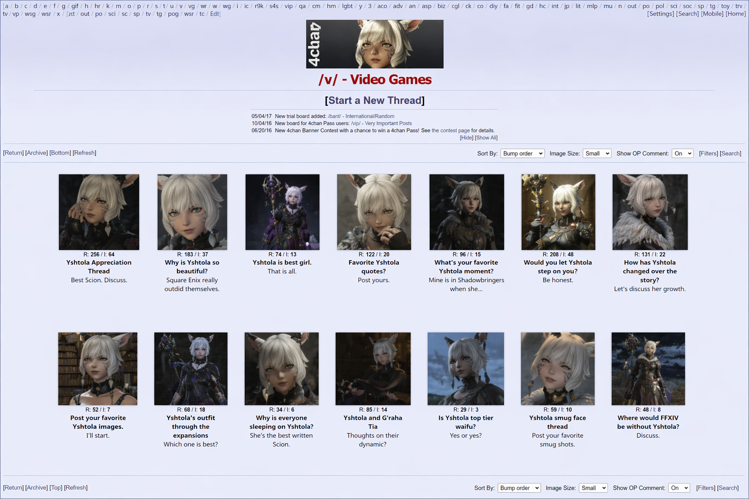Open the top Image Size dropdown
The image size is (749, 499).
coord(597,154)
